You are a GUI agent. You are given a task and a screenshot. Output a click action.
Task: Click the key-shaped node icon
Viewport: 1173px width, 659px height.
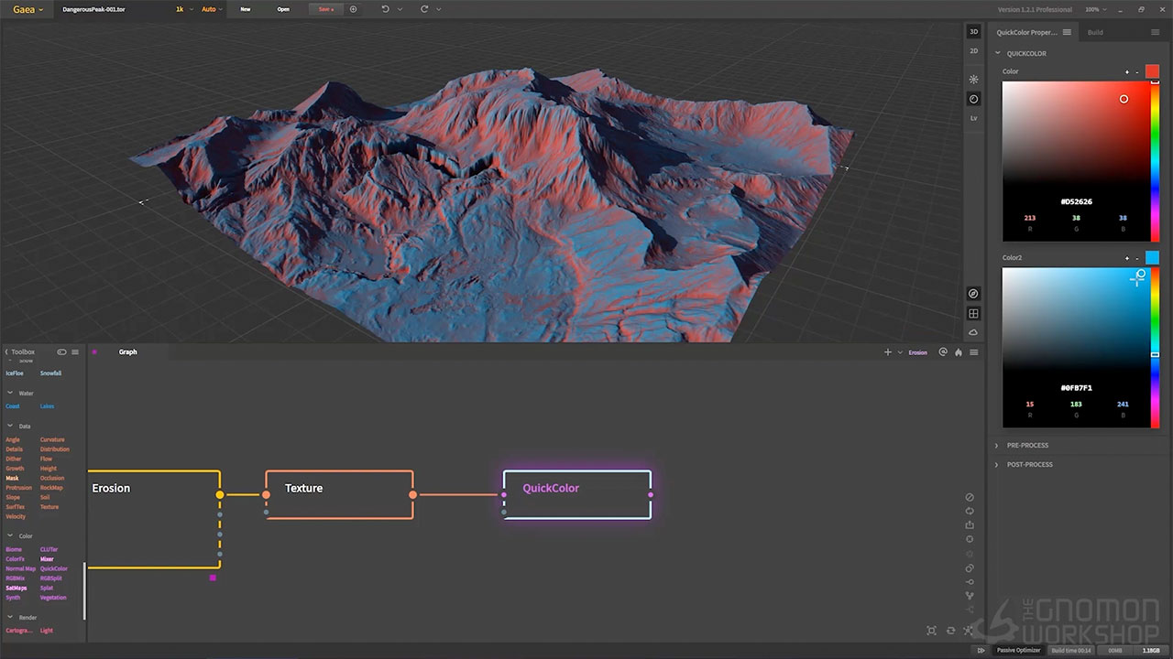[x=970, y=582]
